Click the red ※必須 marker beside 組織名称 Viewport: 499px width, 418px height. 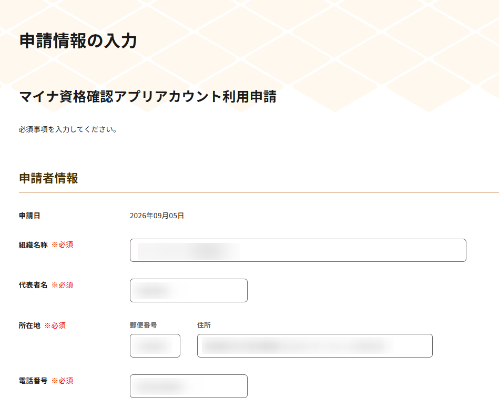click(63, 245)
